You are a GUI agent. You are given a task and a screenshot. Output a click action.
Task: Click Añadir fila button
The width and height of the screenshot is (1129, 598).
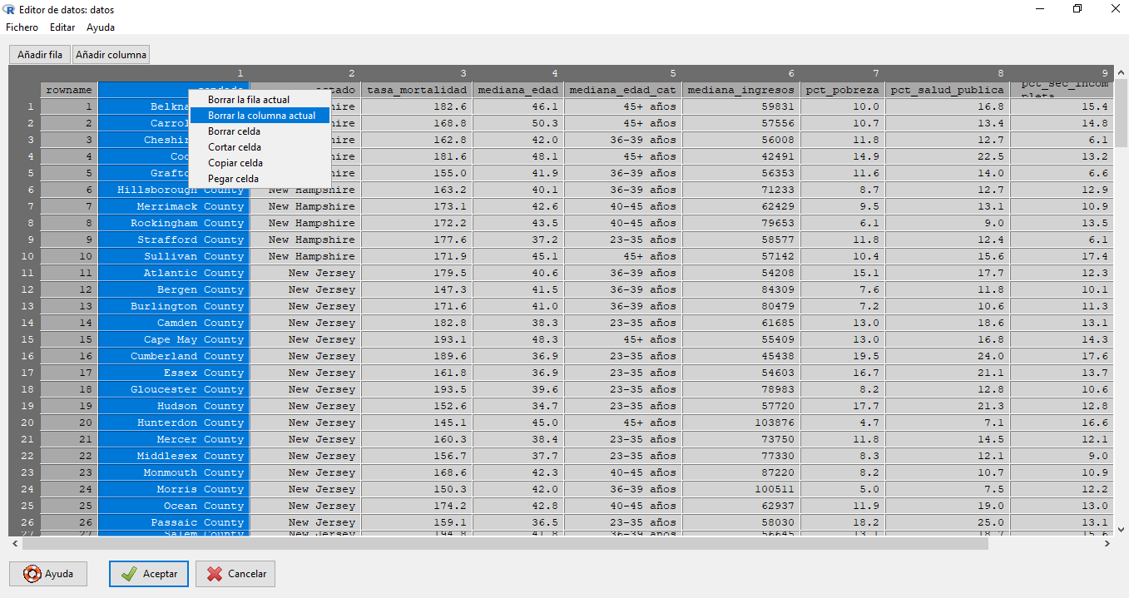coord(40,55)
